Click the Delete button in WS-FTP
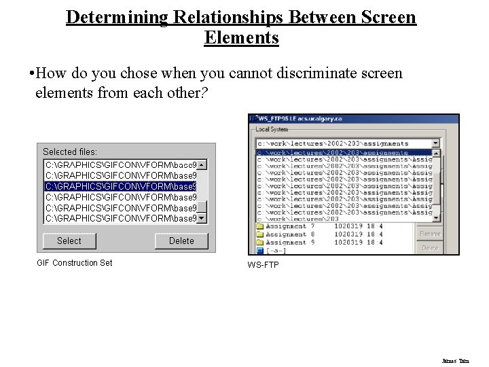 coord(430,248)
